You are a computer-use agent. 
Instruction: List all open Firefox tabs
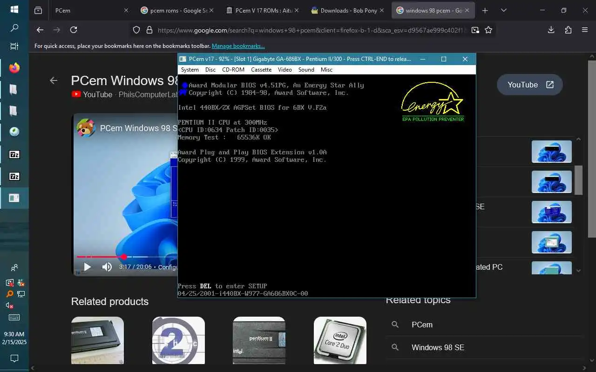[x=504, y=10]
